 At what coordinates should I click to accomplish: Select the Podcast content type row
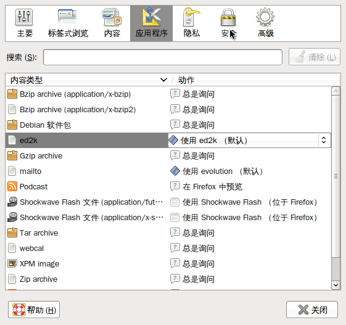(168, 187)
